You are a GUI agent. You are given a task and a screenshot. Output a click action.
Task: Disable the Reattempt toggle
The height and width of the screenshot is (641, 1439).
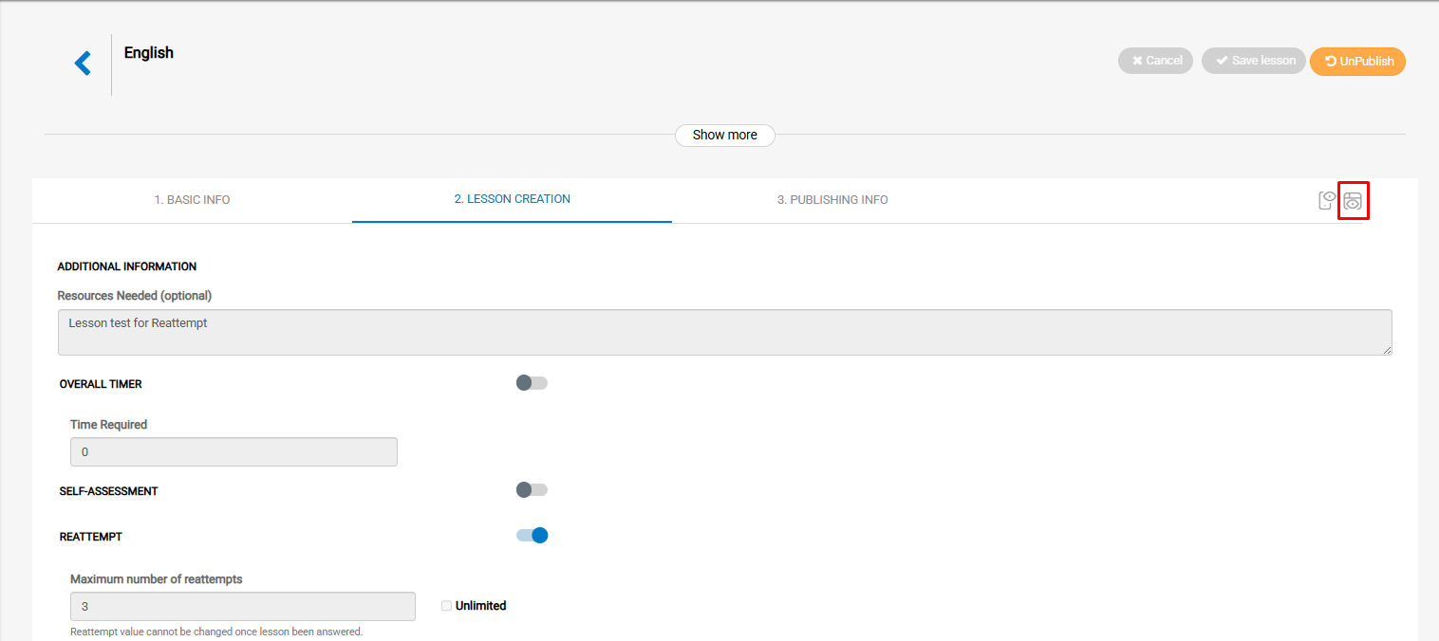tap(532, 536)
